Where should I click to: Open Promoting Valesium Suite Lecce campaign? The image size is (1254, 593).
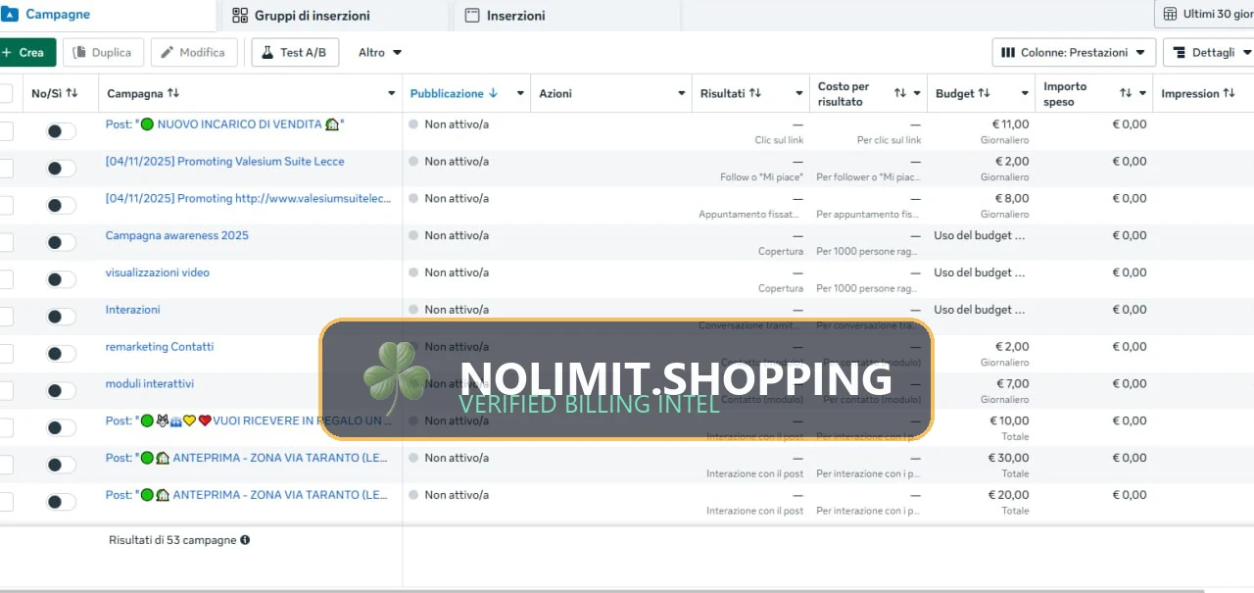coord(225,162)
